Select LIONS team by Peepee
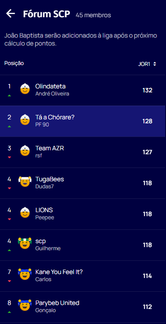Image resolution: width=166 pixels, height=324 pixels. (83, 214)
